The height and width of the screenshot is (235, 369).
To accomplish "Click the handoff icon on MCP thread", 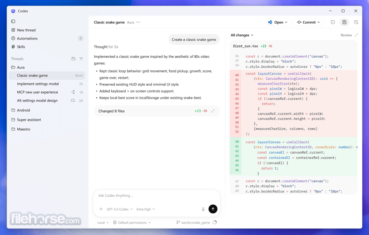I will point(73,92).
